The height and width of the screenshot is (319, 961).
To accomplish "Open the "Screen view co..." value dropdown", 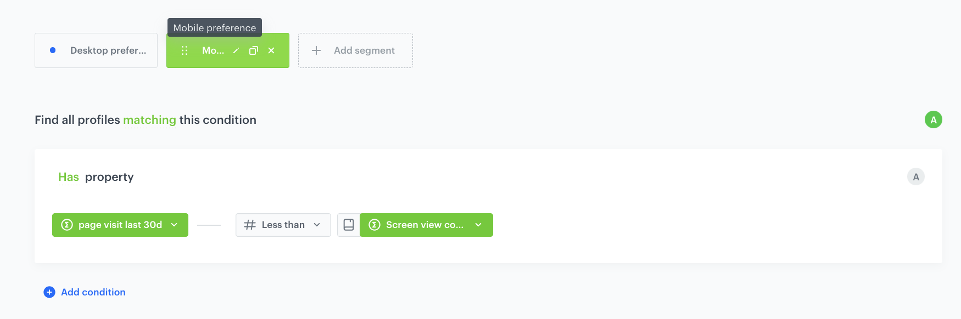I will [426, 225].
